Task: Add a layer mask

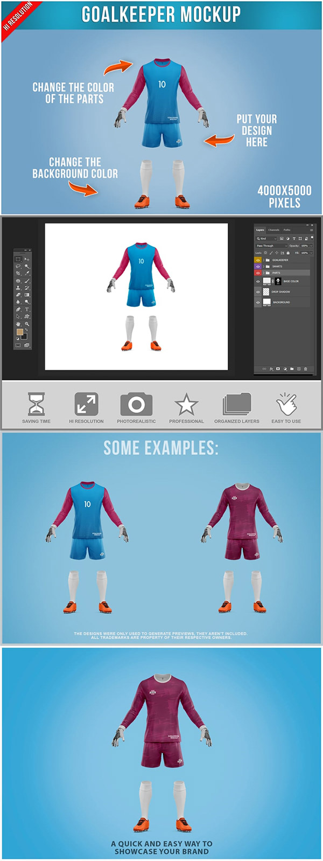Action: (278, 369)
